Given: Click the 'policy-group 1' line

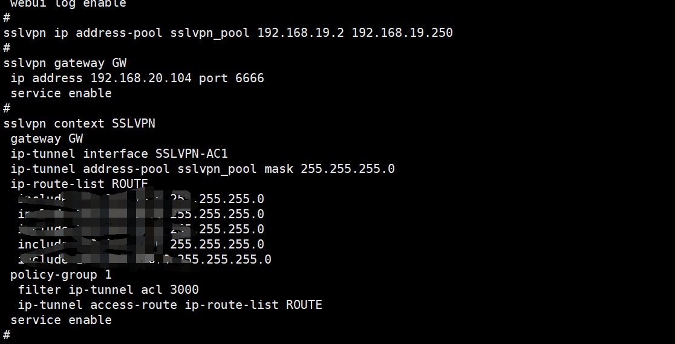Looking at the screenshot, I should point(61,274).
